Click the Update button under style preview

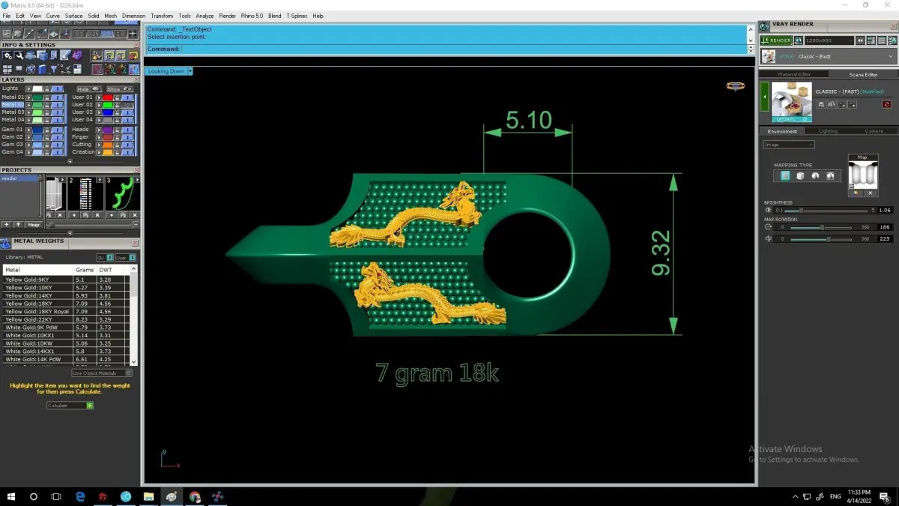791,119
